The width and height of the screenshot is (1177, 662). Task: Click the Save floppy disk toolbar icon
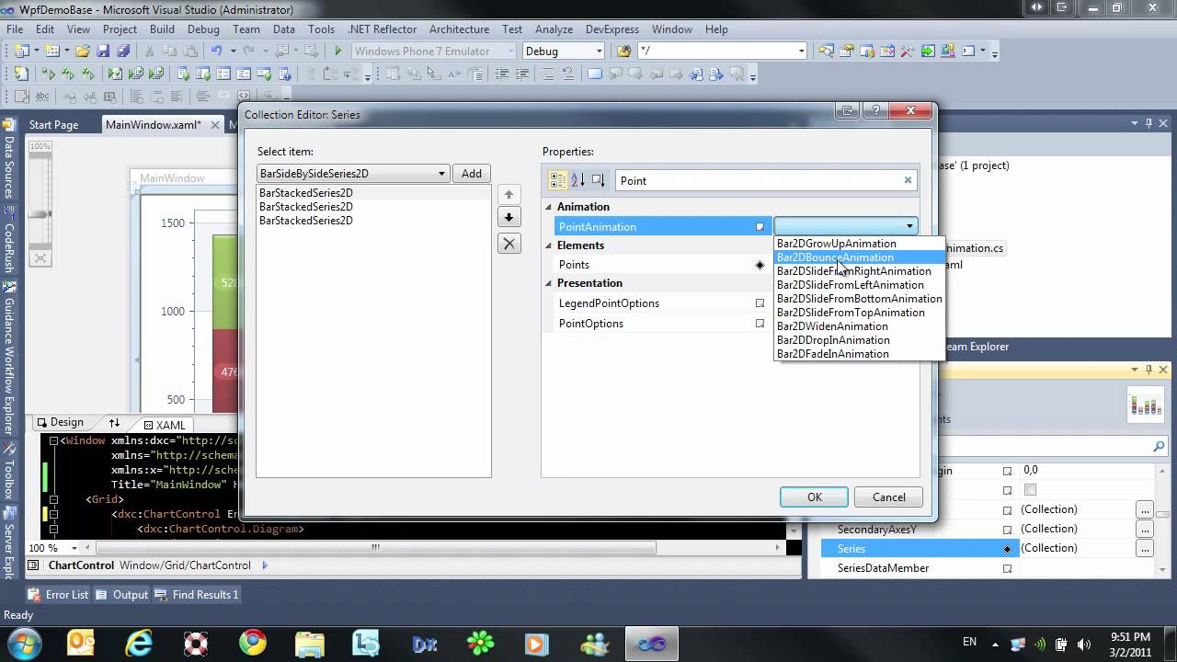tap(104, 51)
